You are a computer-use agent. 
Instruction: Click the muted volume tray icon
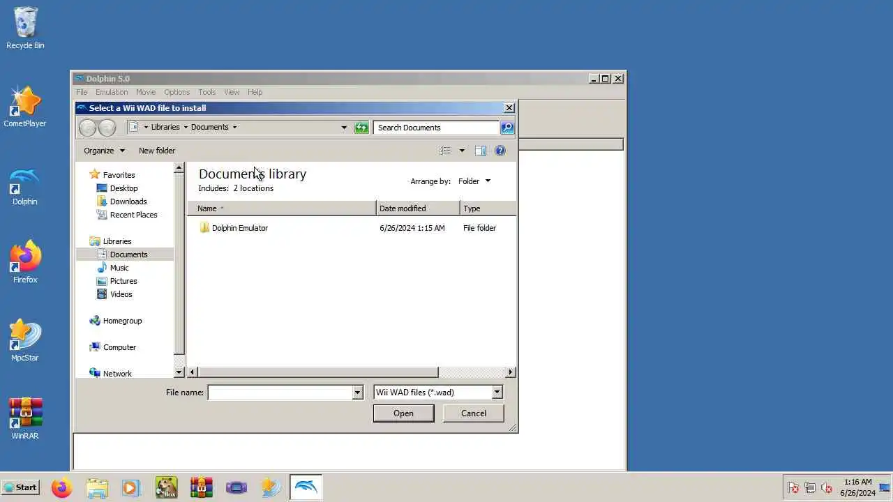[827, 488]
